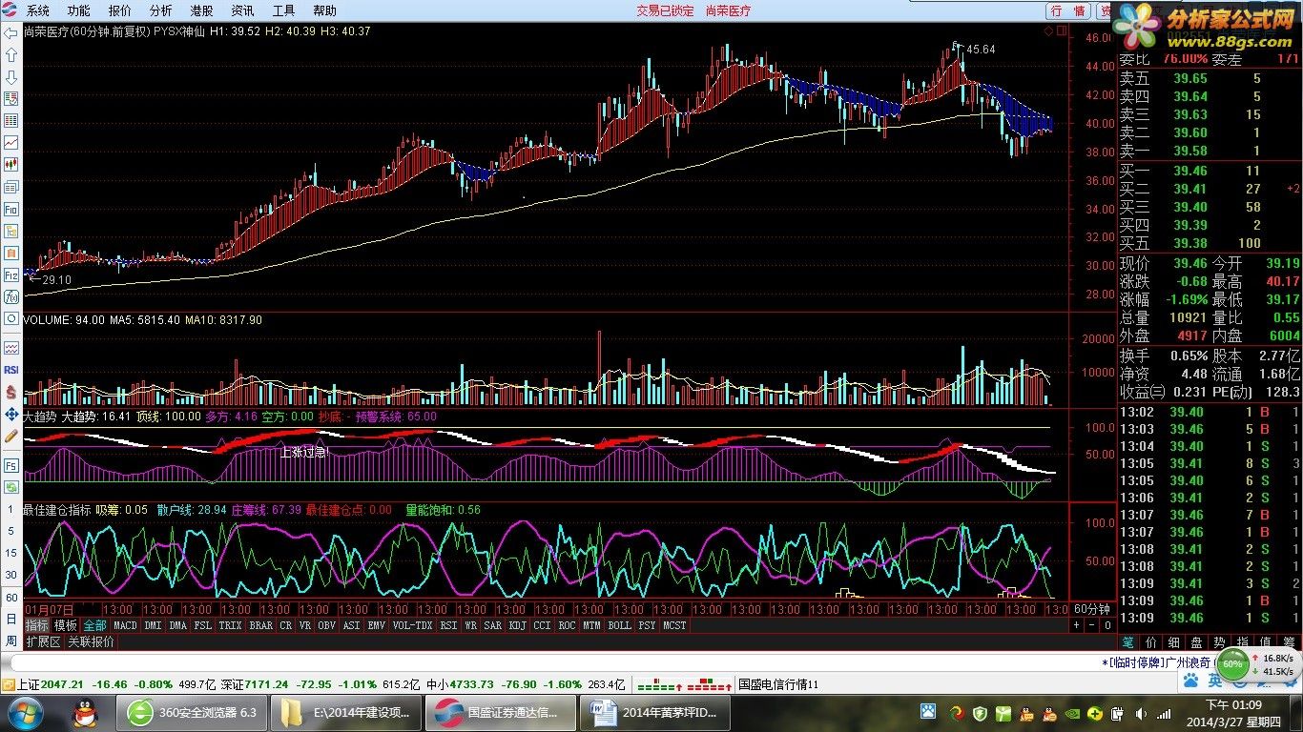Open the 功能 menu
The height and width of the screenshot is (732, 1303).
(x=79, y=10)
